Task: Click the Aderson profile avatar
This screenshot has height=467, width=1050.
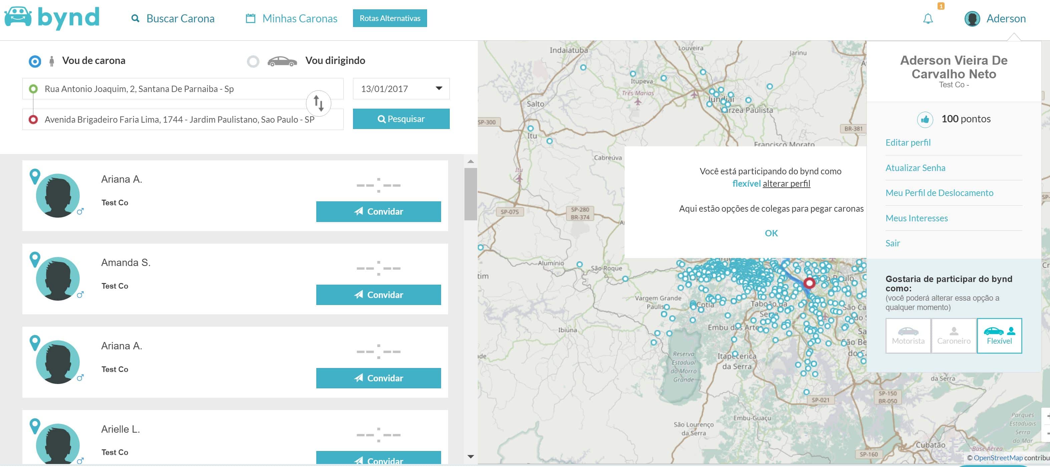Action: [x=972, y=19]
